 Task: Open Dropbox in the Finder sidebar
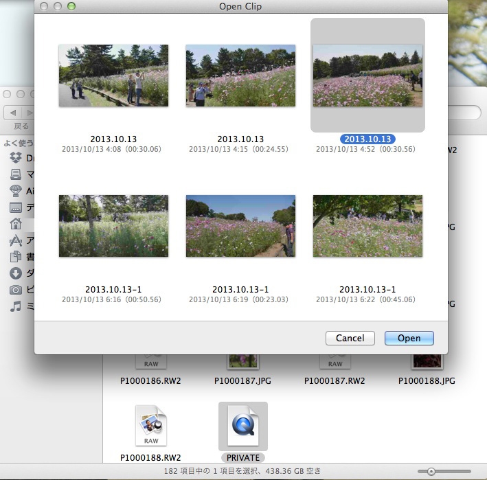point(21,158)
